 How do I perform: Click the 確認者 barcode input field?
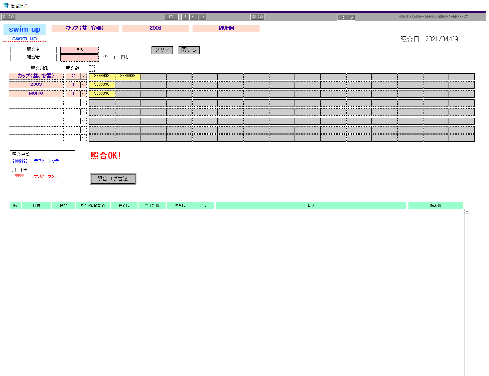[x=79, y=57]
